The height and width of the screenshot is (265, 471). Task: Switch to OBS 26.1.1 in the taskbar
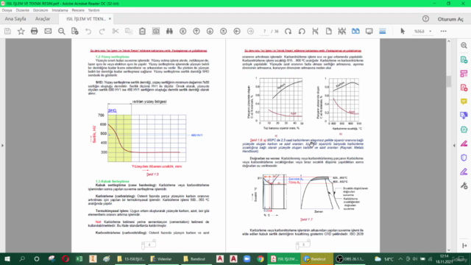[x=350, y=259]
